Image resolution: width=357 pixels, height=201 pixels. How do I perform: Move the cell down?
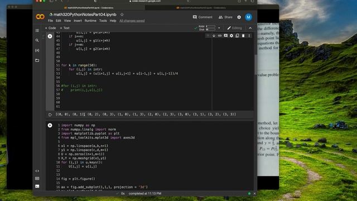(214, 36)
